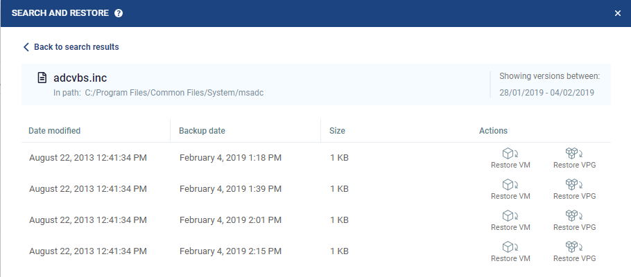
Task: Click Restore VPG icon for 1:18 PM backup
Action: click(x=574, y=153)
